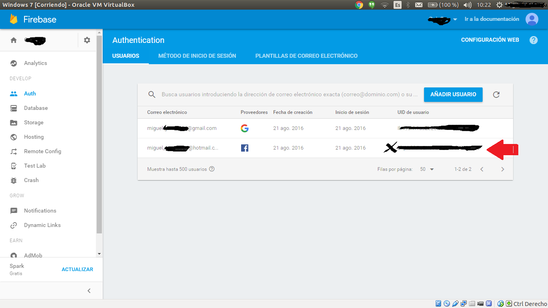Click the AdMob sidebar icon
Viewport: 548px width, 308px height.
14,255
